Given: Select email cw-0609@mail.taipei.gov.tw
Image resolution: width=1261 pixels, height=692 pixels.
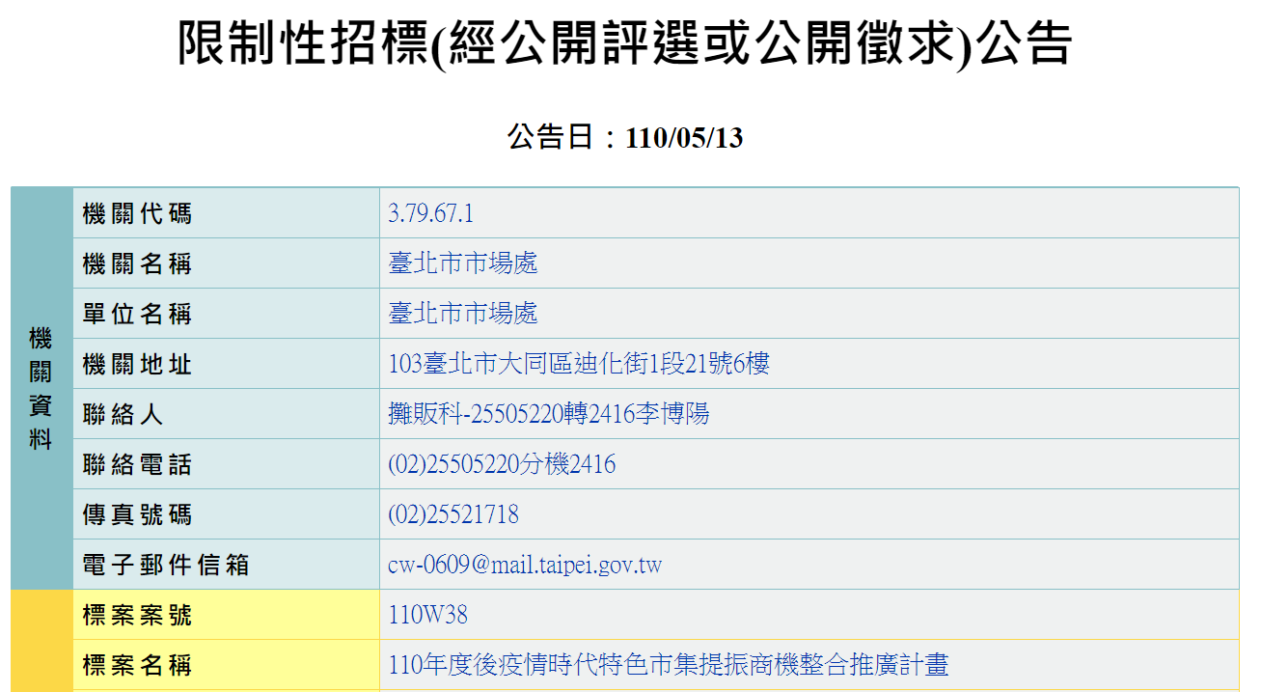Looking at the screenshot, I should 525,565.
